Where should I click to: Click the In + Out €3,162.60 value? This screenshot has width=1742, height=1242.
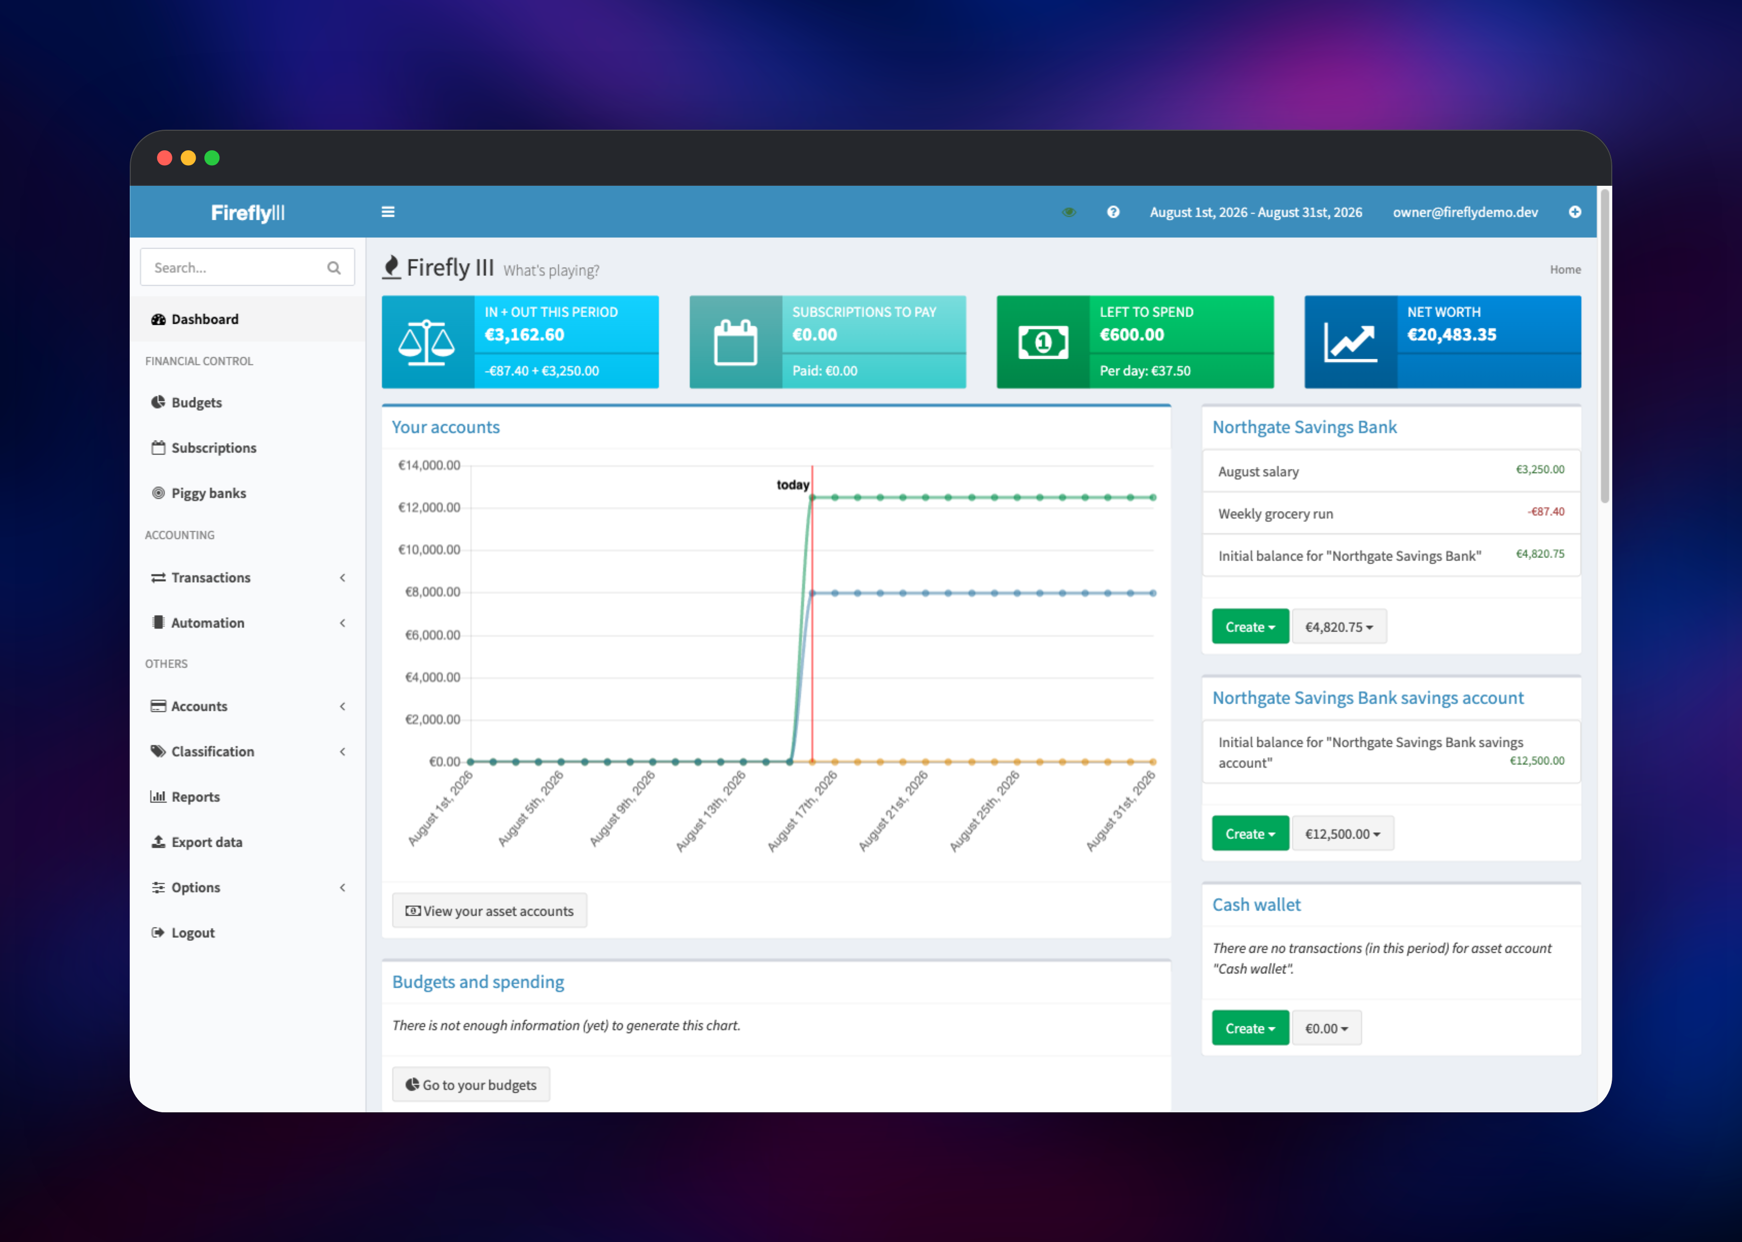coord(524,334)
